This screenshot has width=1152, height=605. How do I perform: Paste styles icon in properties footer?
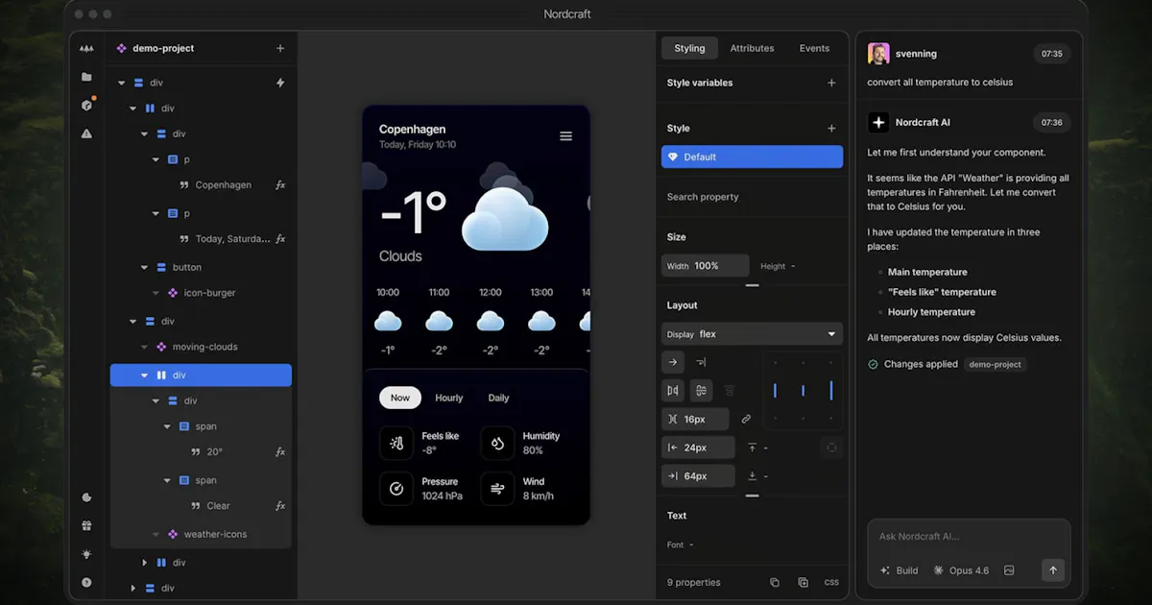click(803, 582)
